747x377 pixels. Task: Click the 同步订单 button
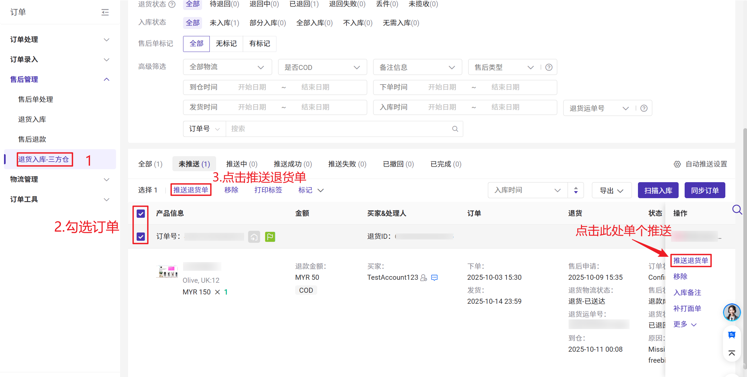click(x=705, y=190)
